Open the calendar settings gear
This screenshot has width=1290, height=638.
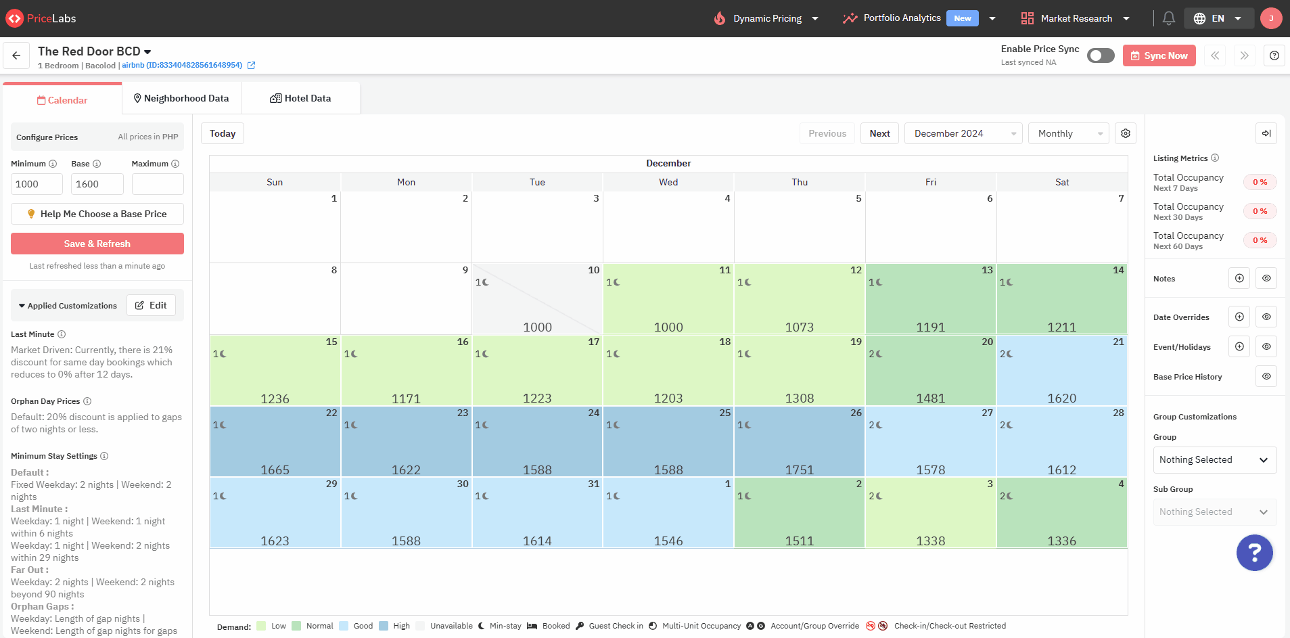click(1126, 133)
